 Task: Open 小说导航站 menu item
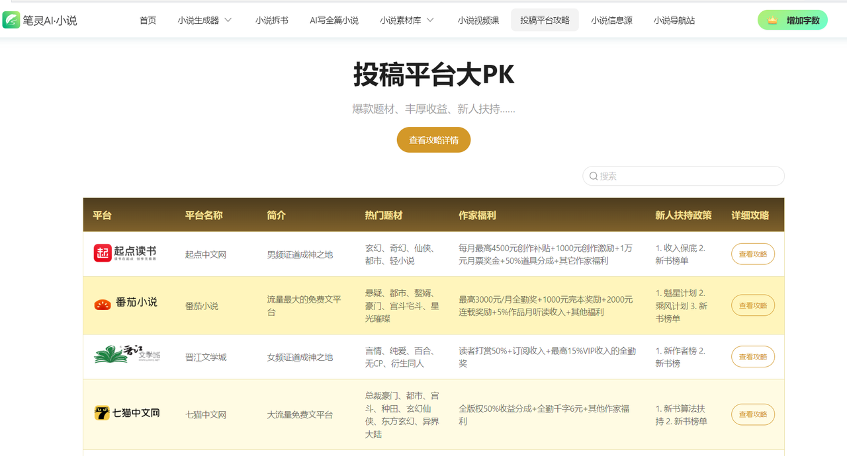click(674, 20)
